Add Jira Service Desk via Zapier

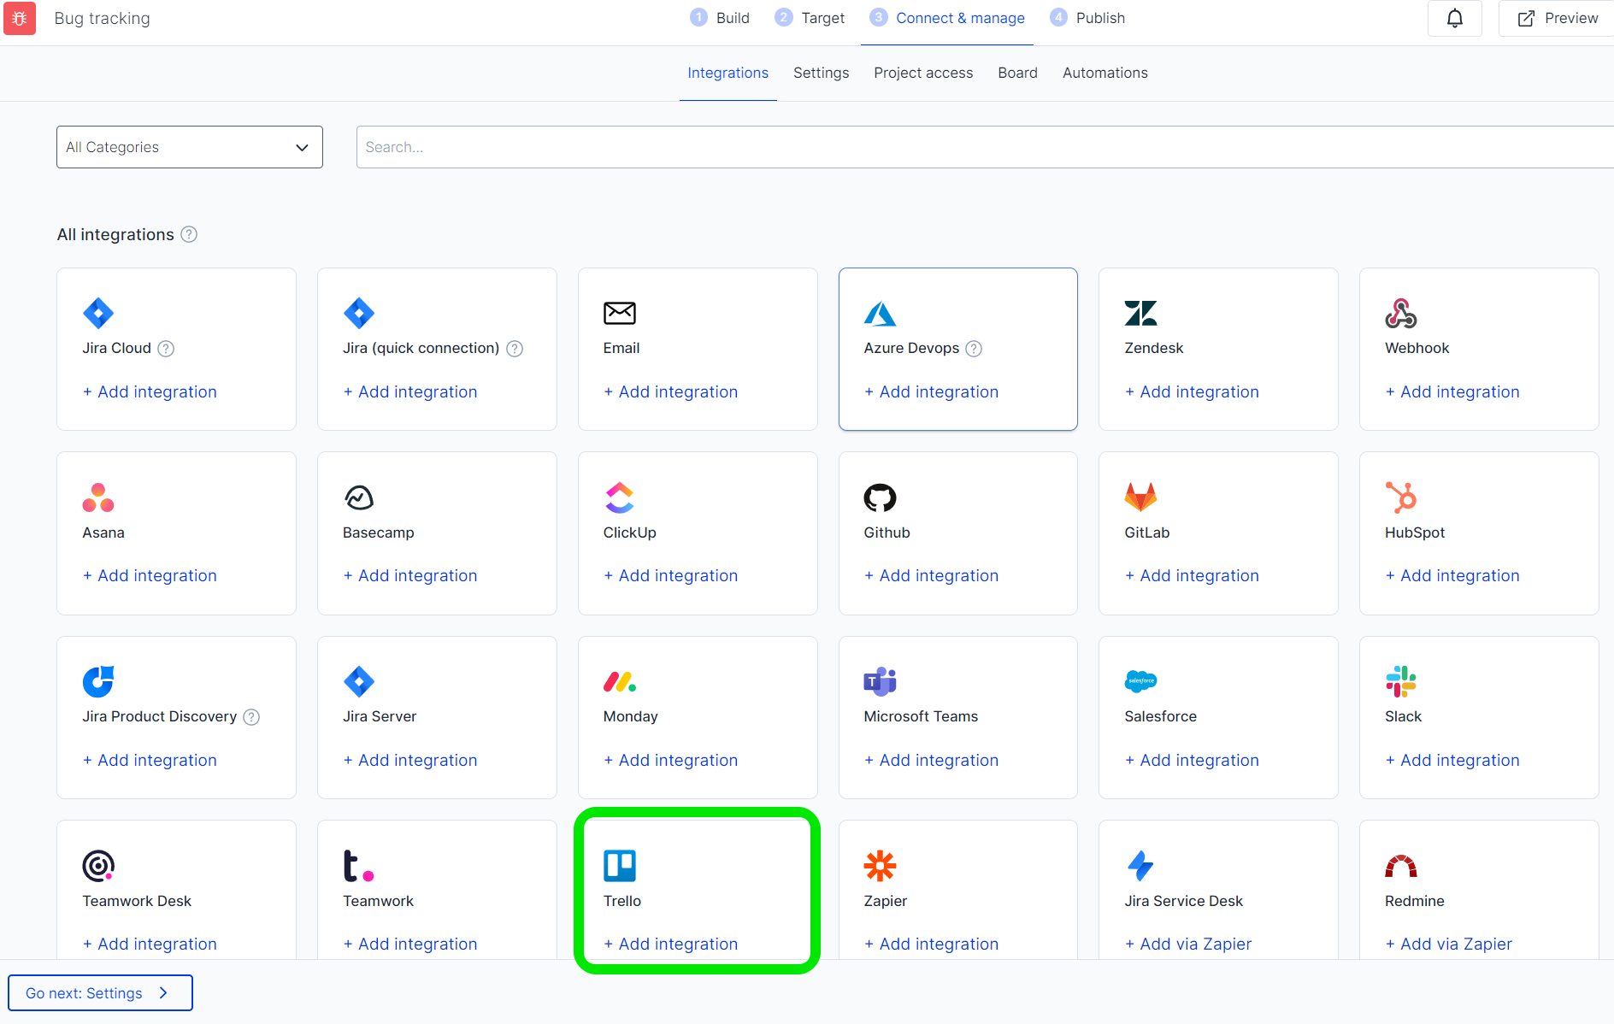click(1188, 944)
